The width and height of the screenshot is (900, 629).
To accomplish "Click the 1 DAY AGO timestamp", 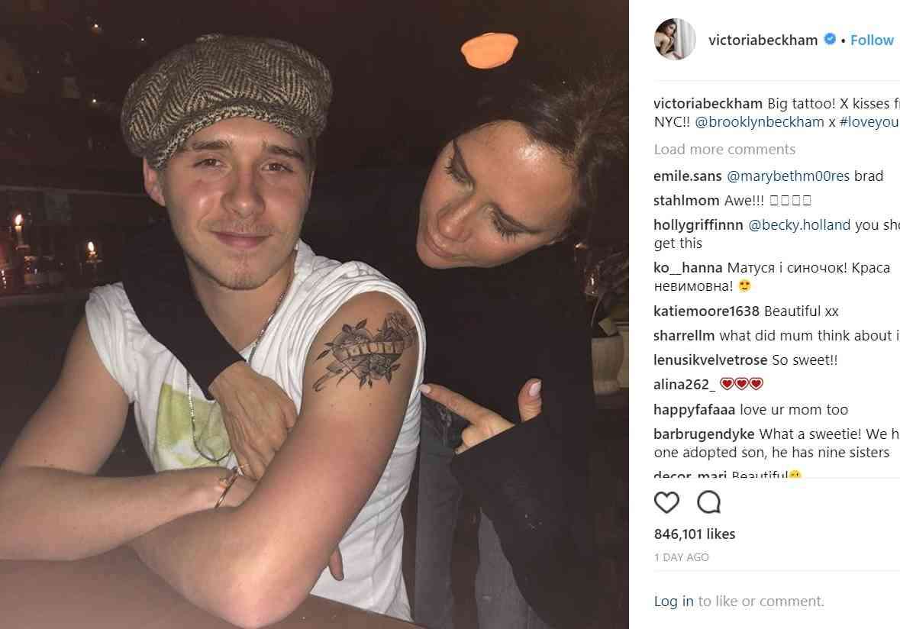I will pyautogui.click(x=682, y=557).
